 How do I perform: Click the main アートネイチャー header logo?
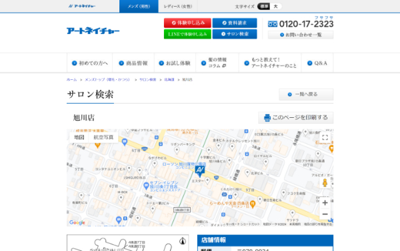[93, 31]
